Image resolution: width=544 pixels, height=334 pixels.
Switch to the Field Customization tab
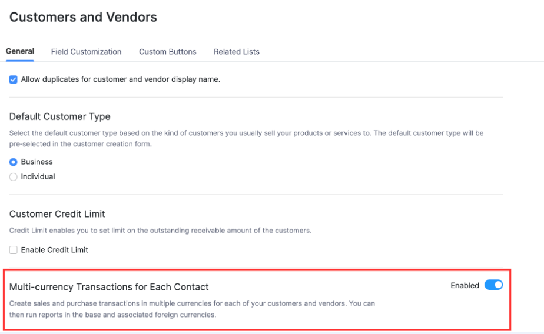(x=86, y=52)
